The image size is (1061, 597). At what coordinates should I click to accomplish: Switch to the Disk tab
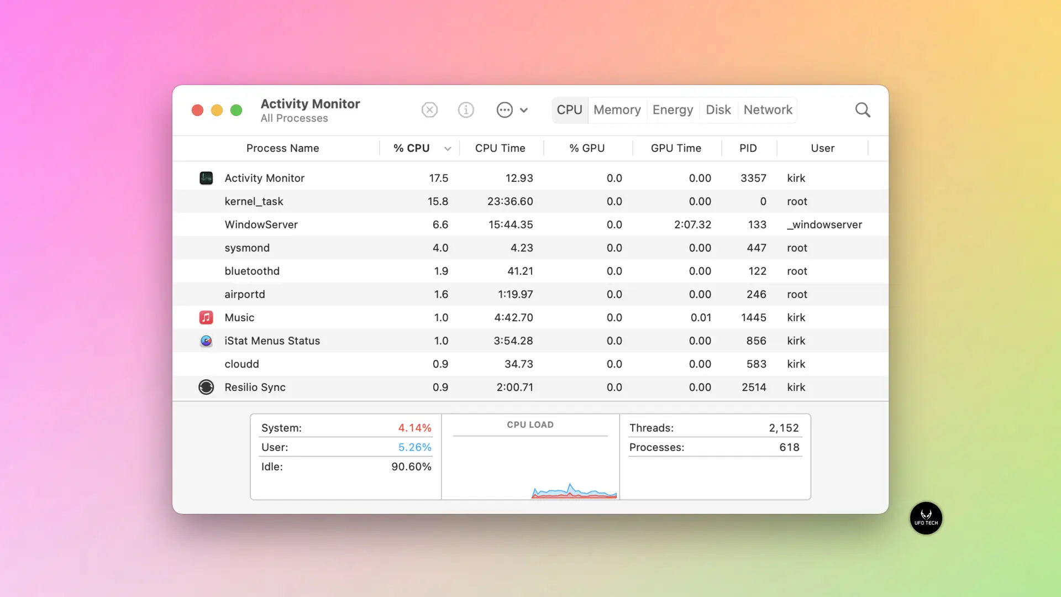718,110
